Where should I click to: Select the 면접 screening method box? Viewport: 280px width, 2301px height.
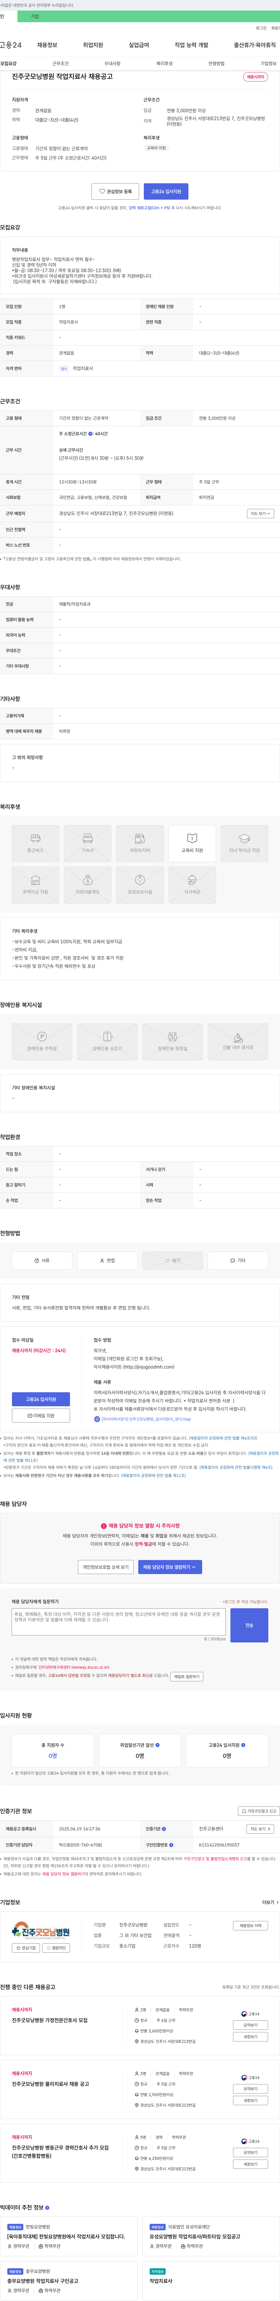[x=107, y=1260]
